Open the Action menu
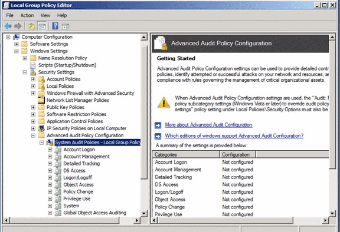This screenshot has height=232, width=340. [27, 15]
